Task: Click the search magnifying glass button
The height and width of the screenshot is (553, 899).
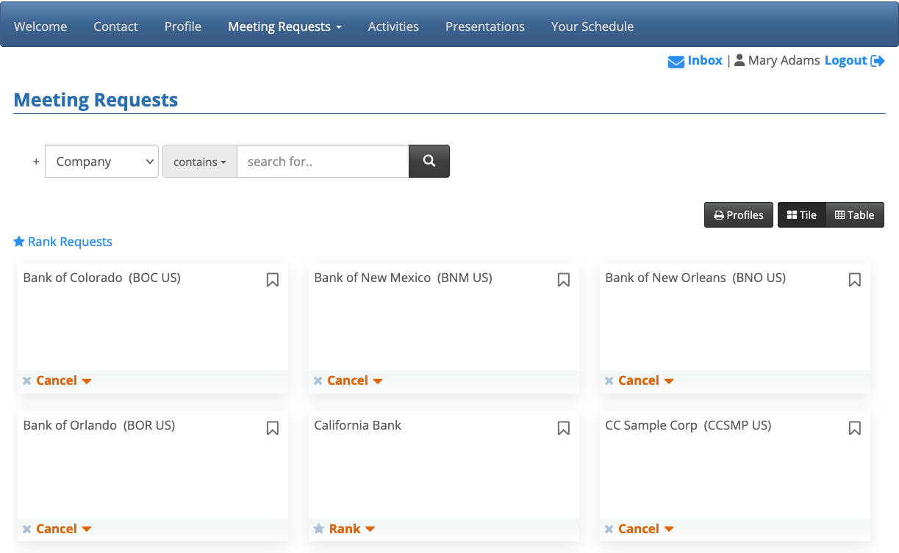Action: pyautogui.click(x=429, y=162)
